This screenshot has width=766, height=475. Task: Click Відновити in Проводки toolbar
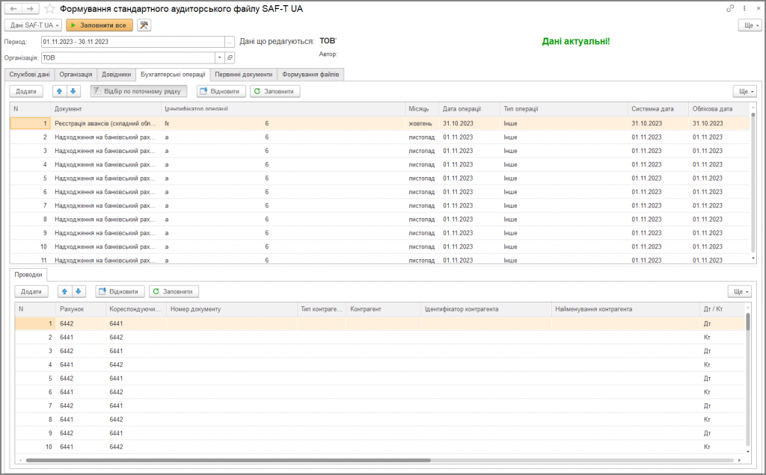120,291
